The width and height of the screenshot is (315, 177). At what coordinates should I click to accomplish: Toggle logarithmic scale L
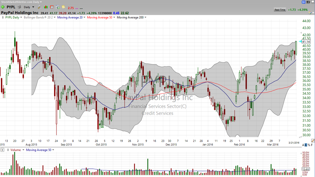[306, 145]
